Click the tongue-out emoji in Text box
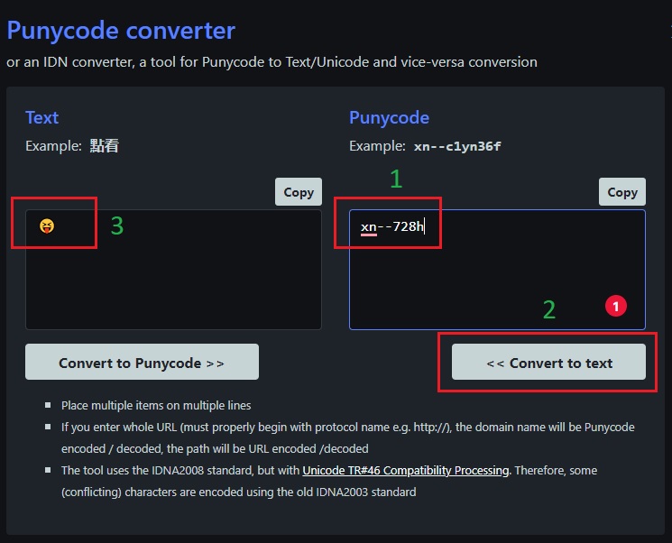This screenshot has height=543, width=672. (47, 225)
